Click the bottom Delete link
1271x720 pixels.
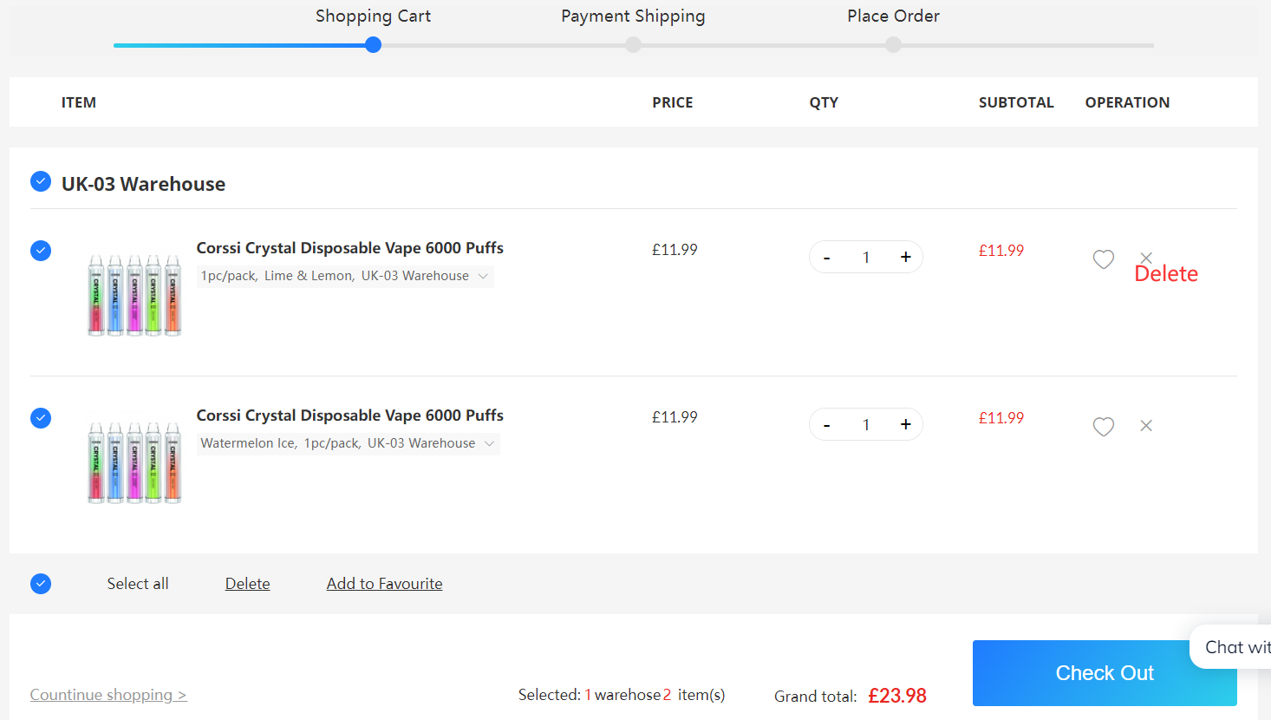248,584
